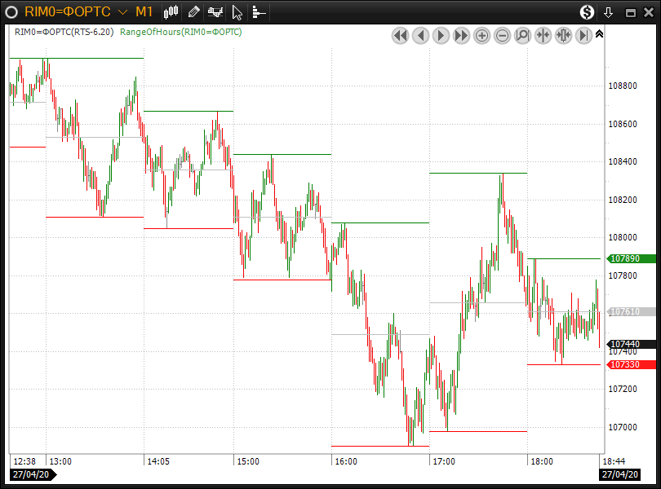The image size is (661, 489).
Task: Select the pencil drawing tool
Action: (x=193, y=12)
